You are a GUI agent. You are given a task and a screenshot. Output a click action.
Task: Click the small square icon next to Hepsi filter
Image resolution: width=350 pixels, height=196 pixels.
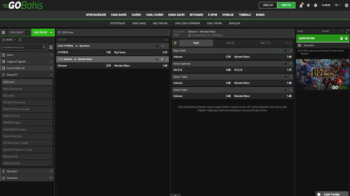20,40
